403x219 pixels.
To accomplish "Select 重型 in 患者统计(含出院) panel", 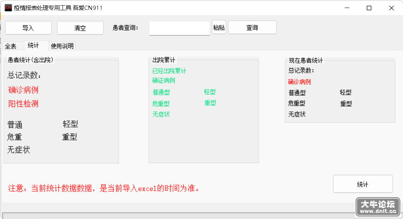I will 70,137.
